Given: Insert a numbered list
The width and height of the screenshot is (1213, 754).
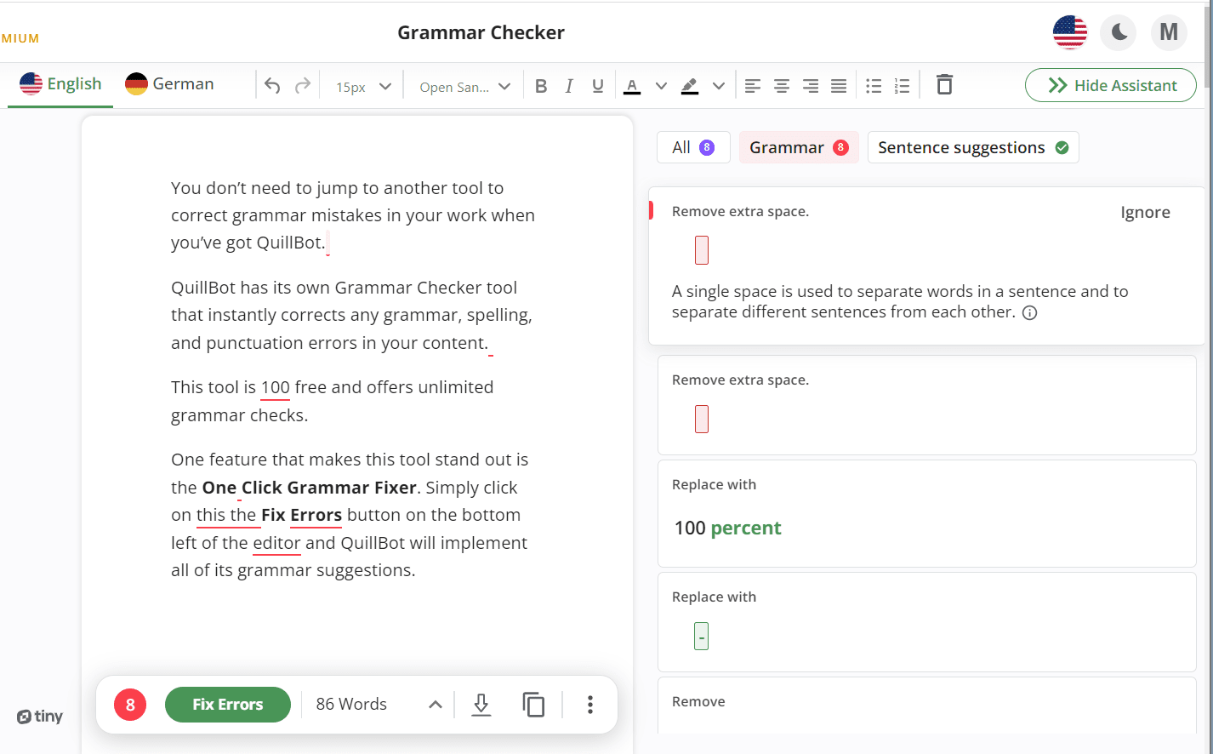Looking at the screenshot, I should click(903, 86).
